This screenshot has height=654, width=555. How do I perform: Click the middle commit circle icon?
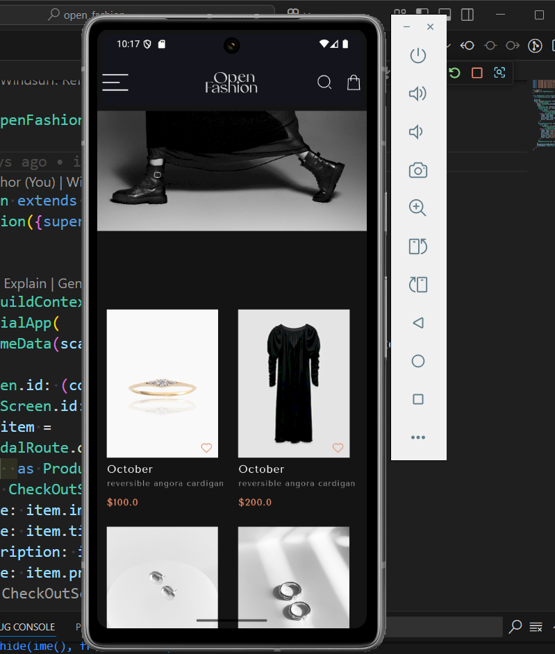(x=490, y=45)
